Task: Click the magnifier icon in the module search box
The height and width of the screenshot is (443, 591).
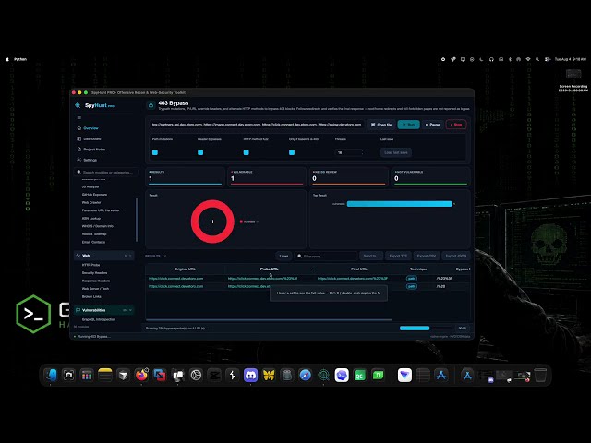Action: (78, 173)
